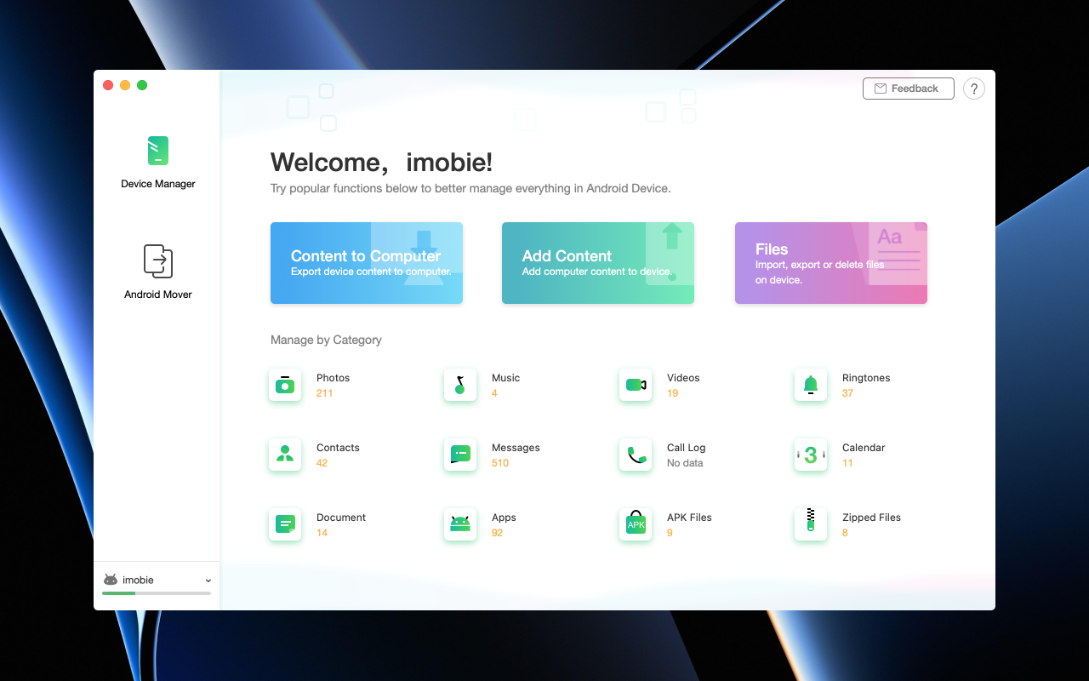
Task: Open the Call Log phone icon
Action: click(x=636, y=455)
